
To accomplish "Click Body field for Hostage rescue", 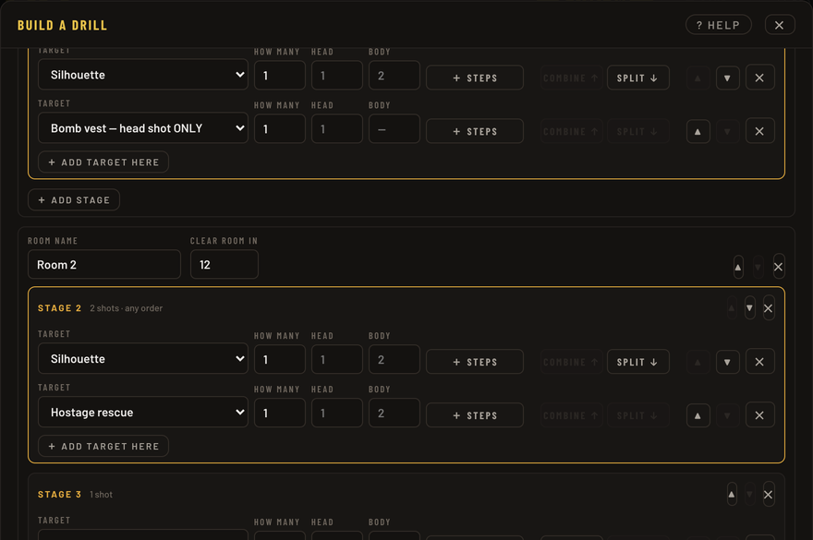I will [x=394, y=413].
